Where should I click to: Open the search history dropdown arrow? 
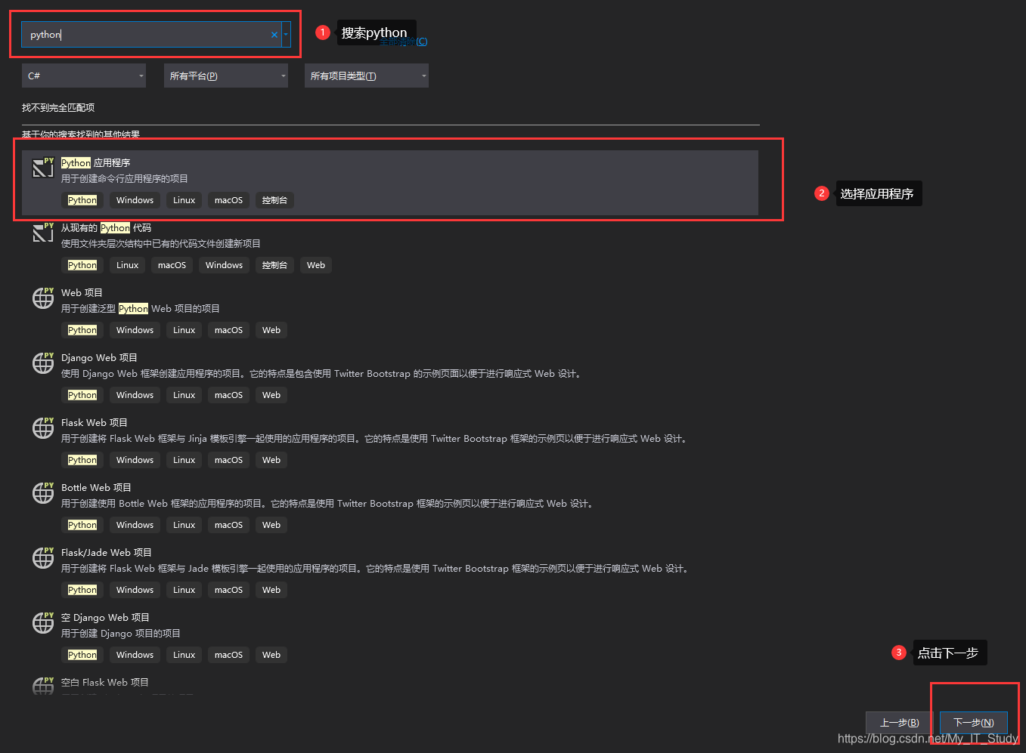point(286,35)
